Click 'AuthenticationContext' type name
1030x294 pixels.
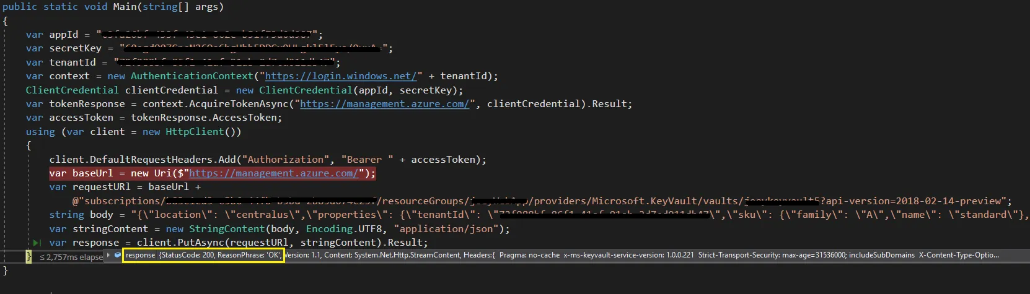(192, 76)
